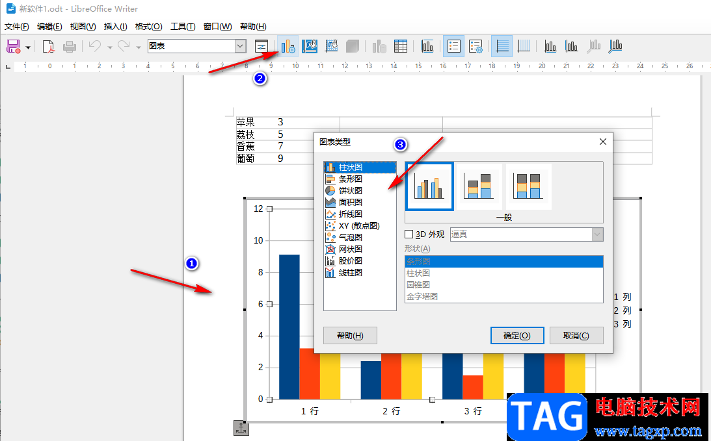
Task: Click the Print icon
Action: (70, 46)
